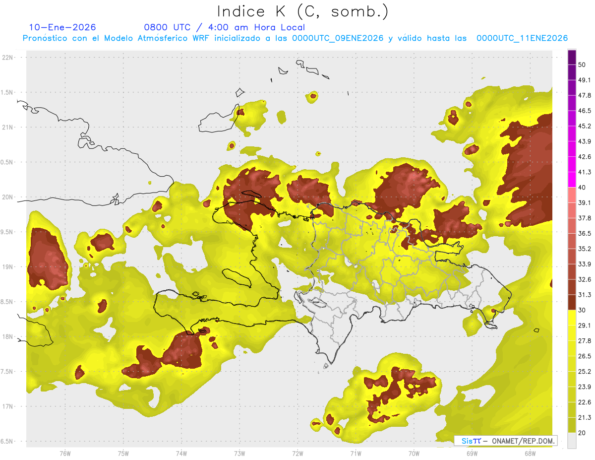Click the latitude label '20N'

pos(7,197)
